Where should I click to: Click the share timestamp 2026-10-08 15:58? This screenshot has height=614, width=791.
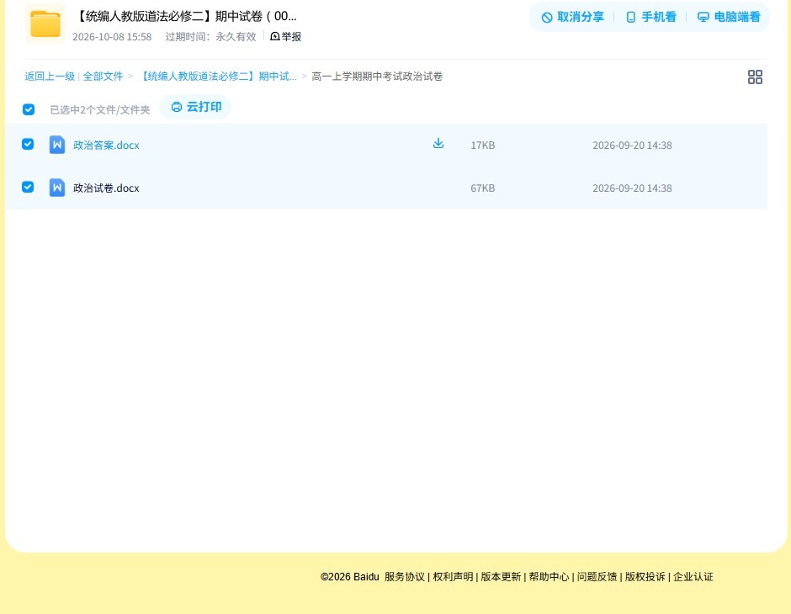(x=112, y=37)
